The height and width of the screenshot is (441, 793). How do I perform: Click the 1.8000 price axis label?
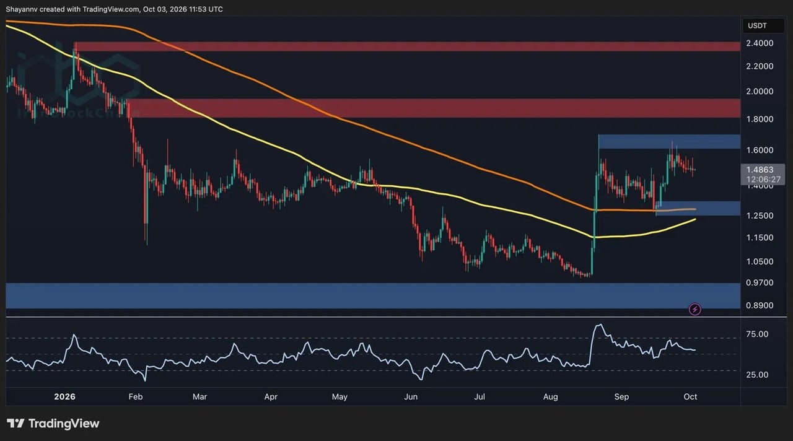pyautogui.click(x=760, y=119)
